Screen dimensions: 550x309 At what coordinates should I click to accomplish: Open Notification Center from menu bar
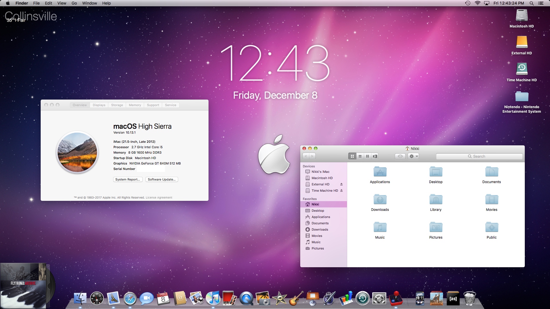coord(541,3)
